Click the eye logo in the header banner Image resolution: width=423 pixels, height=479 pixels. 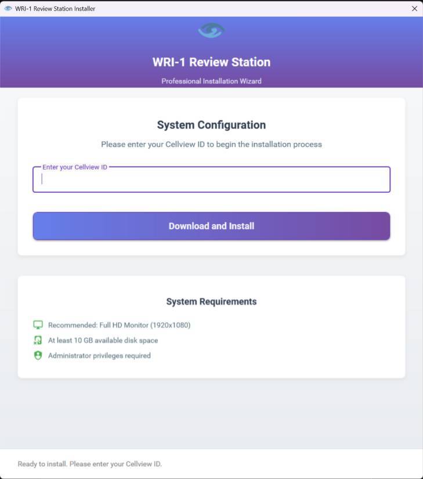coord(211,31)
